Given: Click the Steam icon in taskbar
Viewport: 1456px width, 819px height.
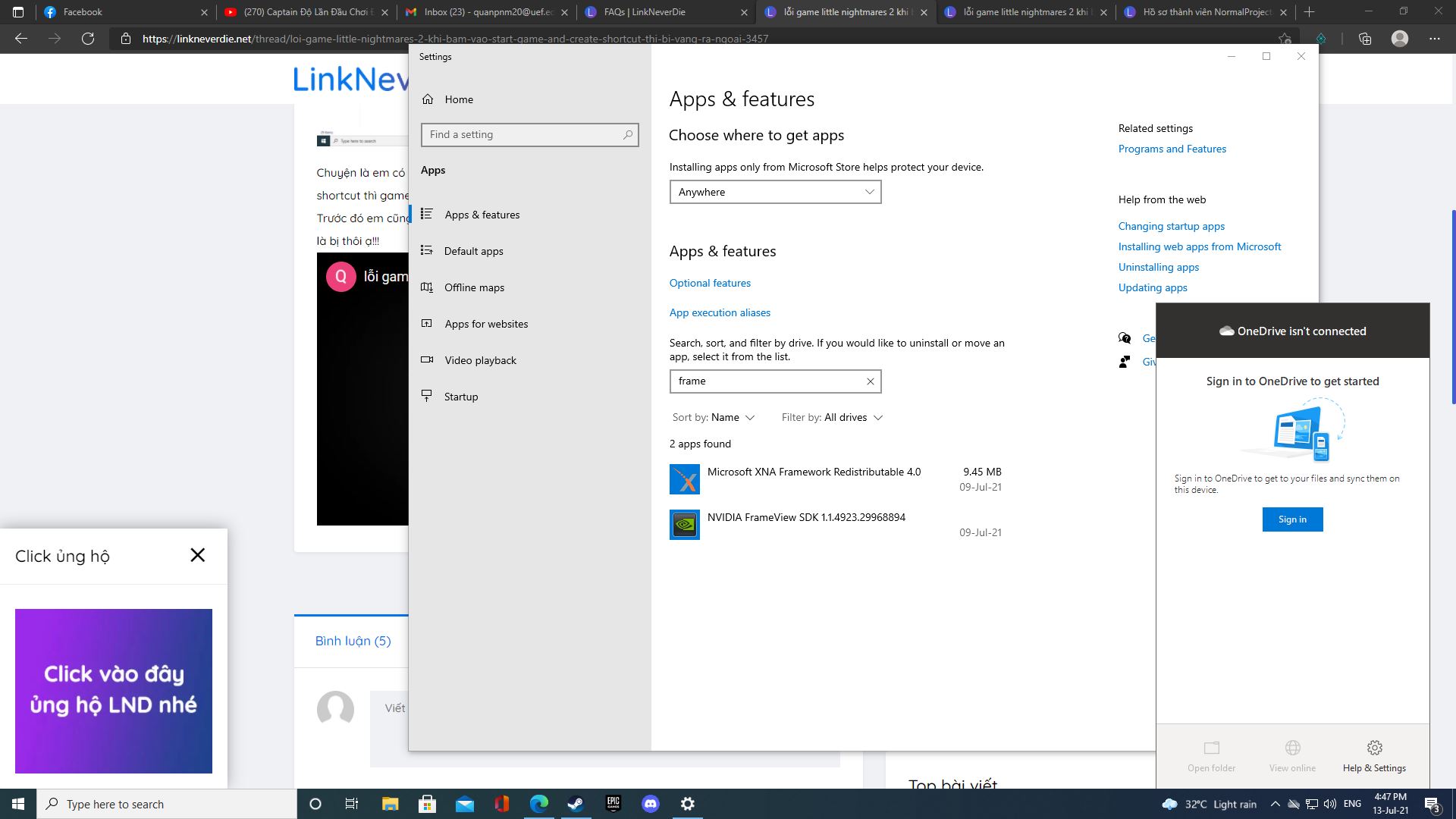Looking at the screenshot, I should point(576,804).
